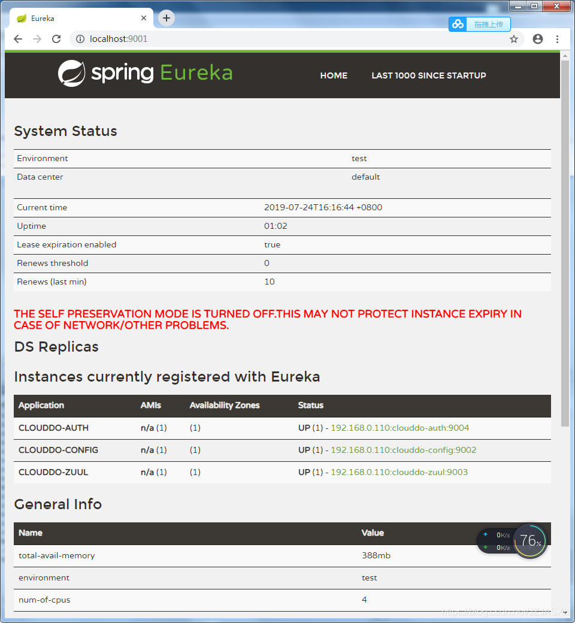Open the HOME navigation link
Viewport: 575px width, 623px height.
334,75
